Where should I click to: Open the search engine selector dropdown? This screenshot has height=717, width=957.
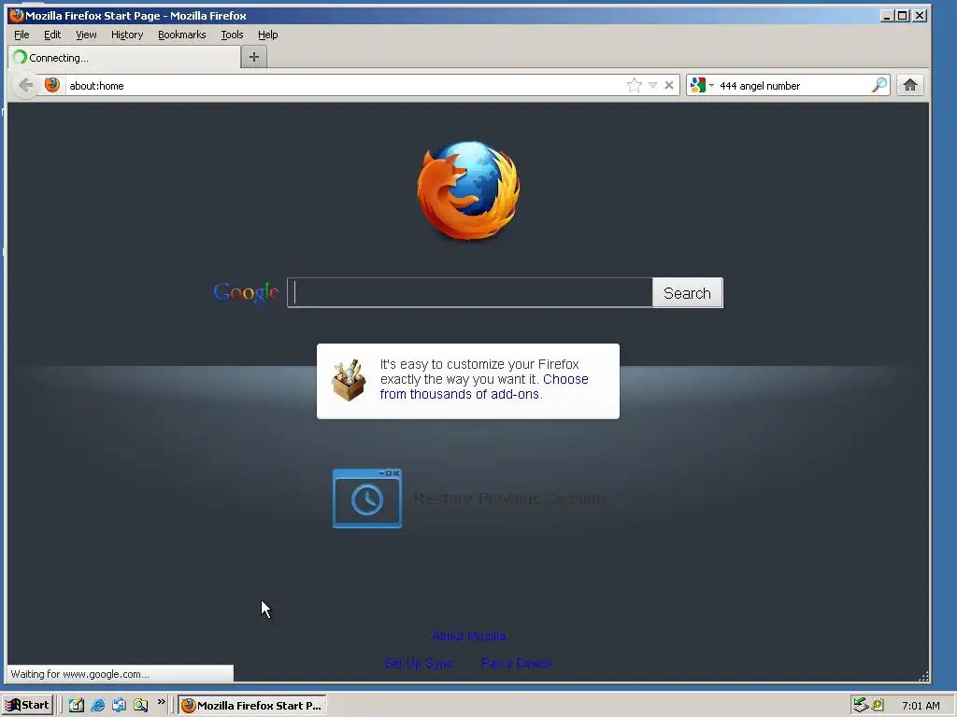tap(701, 85)
